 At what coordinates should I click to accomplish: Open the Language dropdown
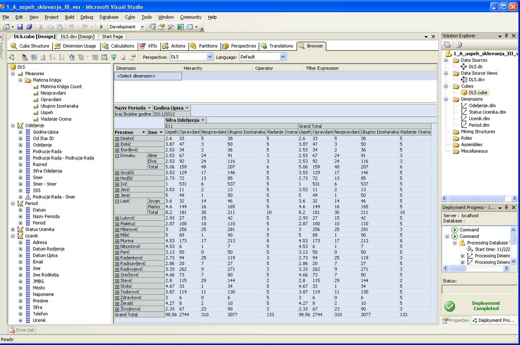tap(282, 57)
